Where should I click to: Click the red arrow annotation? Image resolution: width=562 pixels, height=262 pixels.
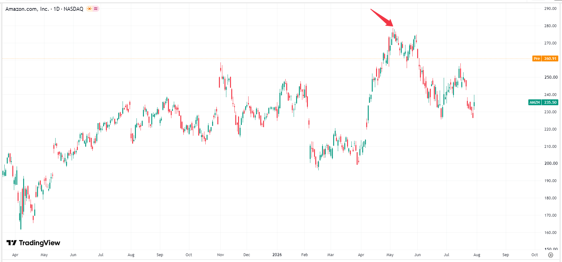(x=382, y=18)
